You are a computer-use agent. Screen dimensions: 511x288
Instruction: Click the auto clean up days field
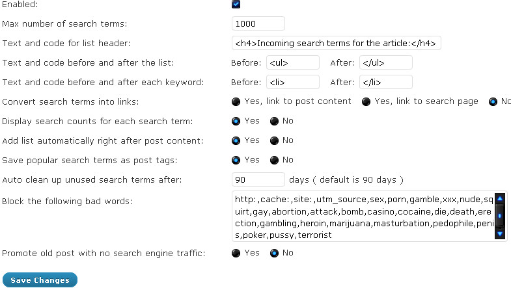258,180
